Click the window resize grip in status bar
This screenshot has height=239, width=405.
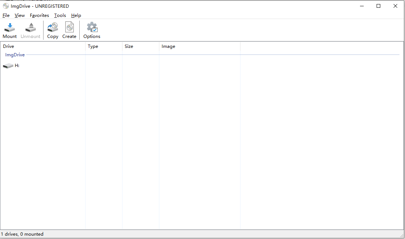pos(402,235)
